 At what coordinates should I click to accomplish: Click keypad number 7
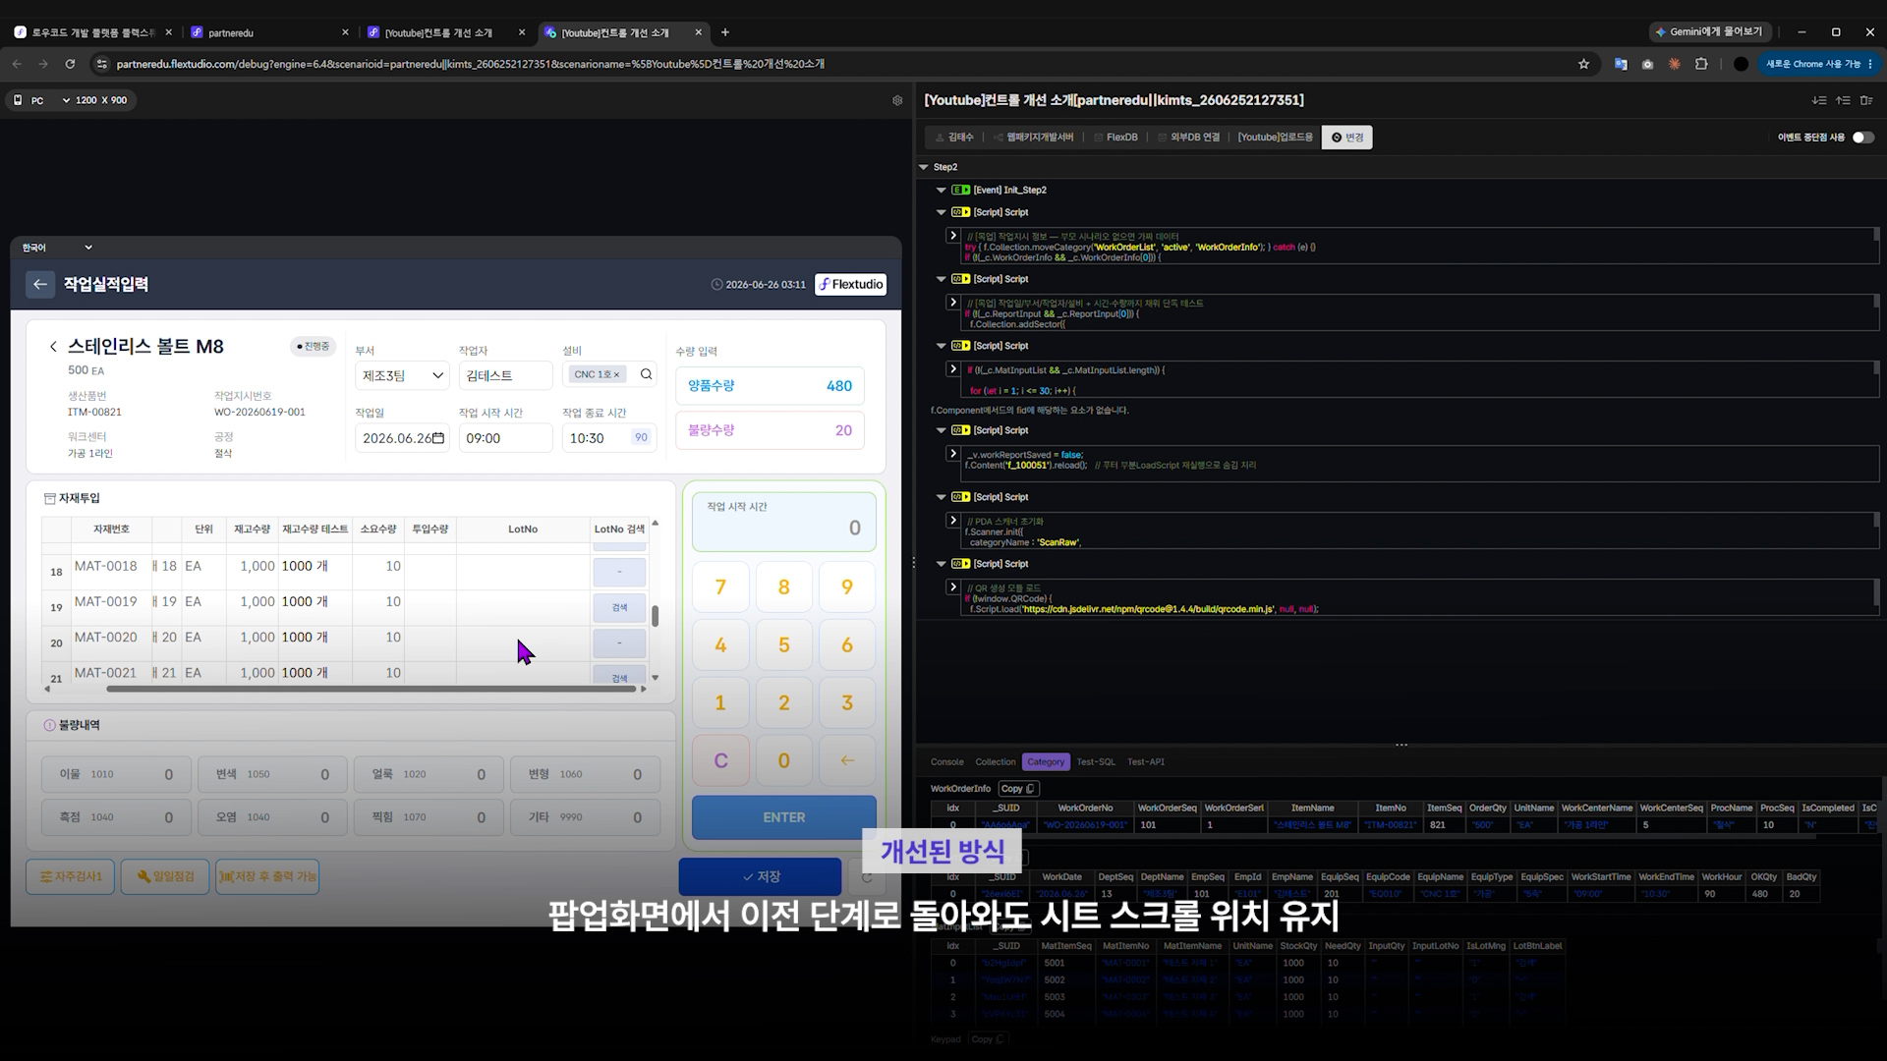click(x=720, y=587)
